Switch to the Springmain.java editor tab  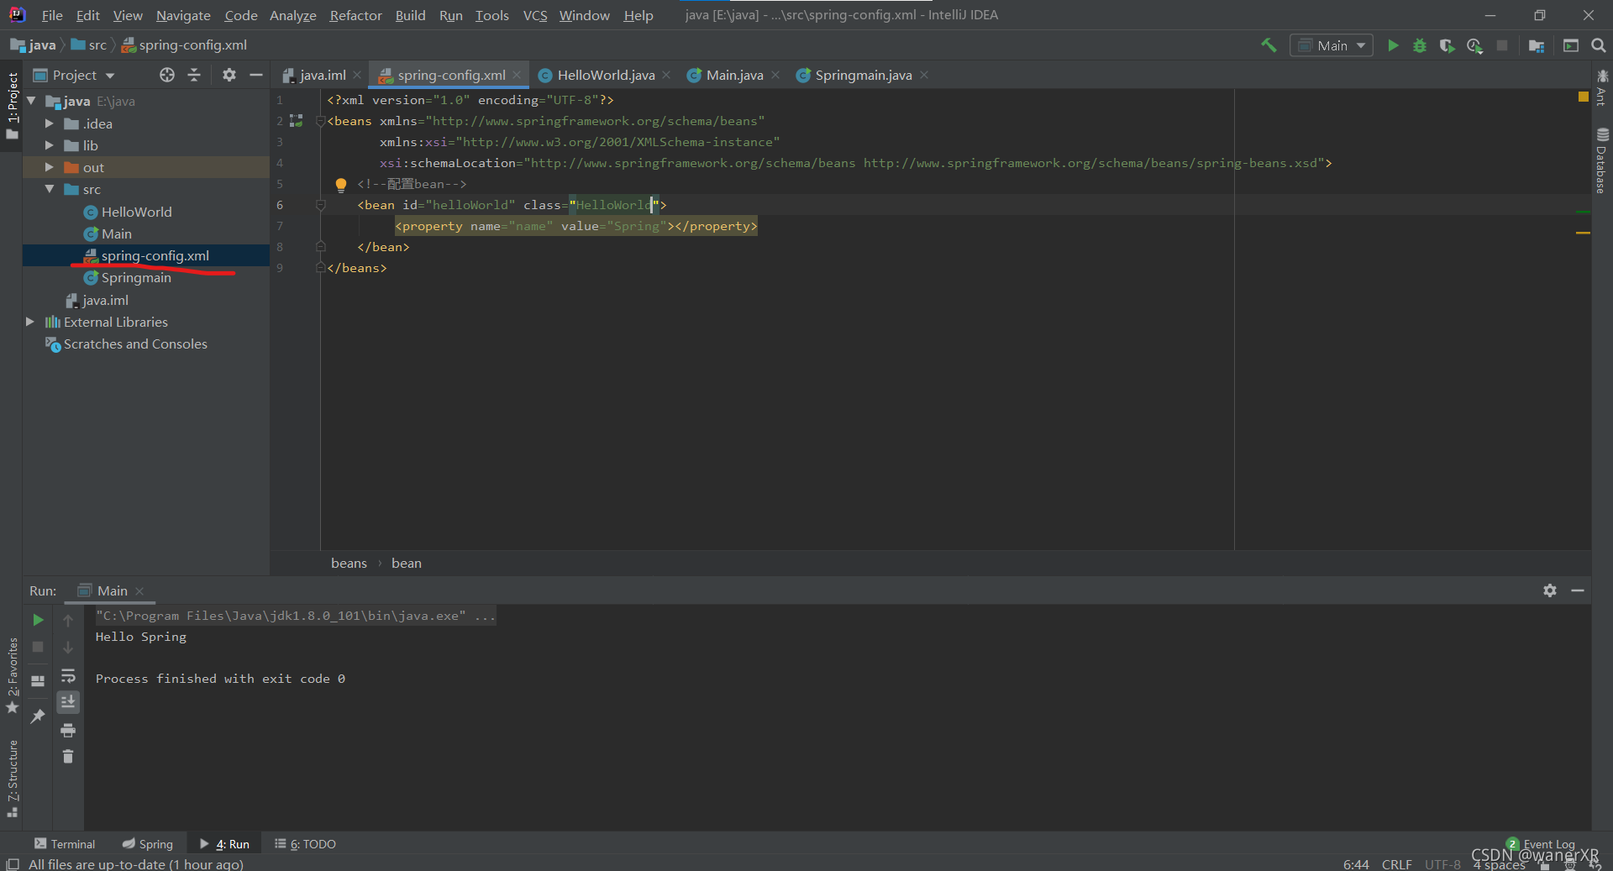[863, 75]
